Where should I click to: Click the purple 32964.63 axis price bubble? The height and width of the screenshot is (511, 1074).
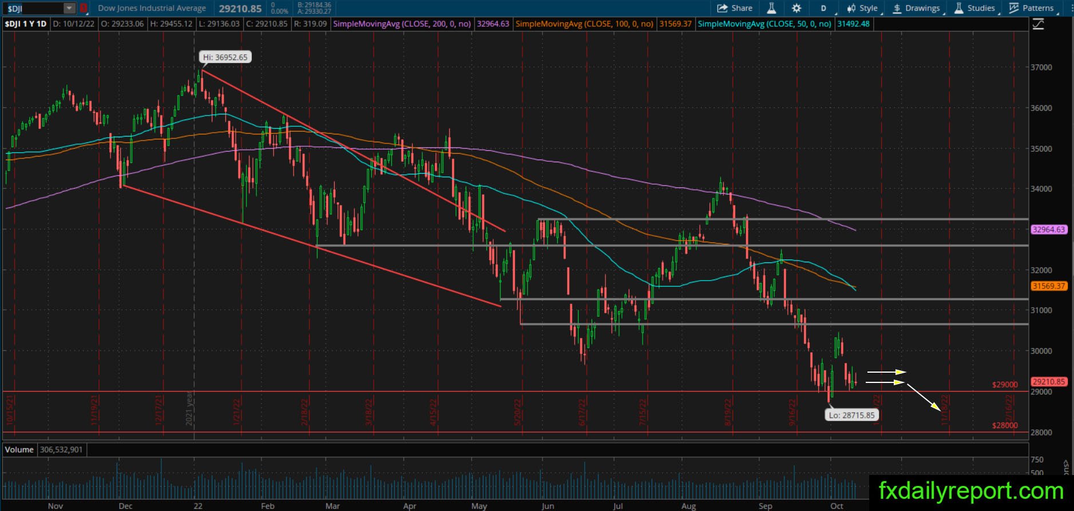[1049, 230]
